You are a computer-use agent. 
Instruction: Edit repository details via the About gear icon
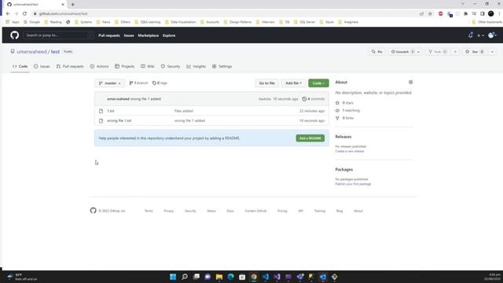pyautogui.click(x=410, y=82)
